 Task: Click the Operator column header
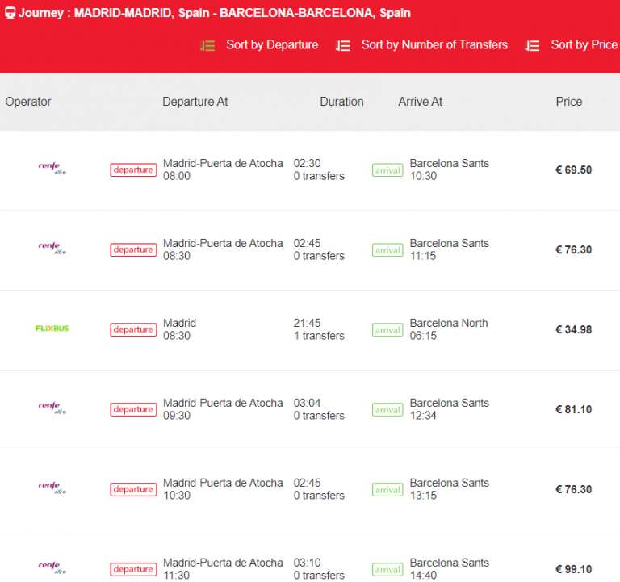(28, 102)
